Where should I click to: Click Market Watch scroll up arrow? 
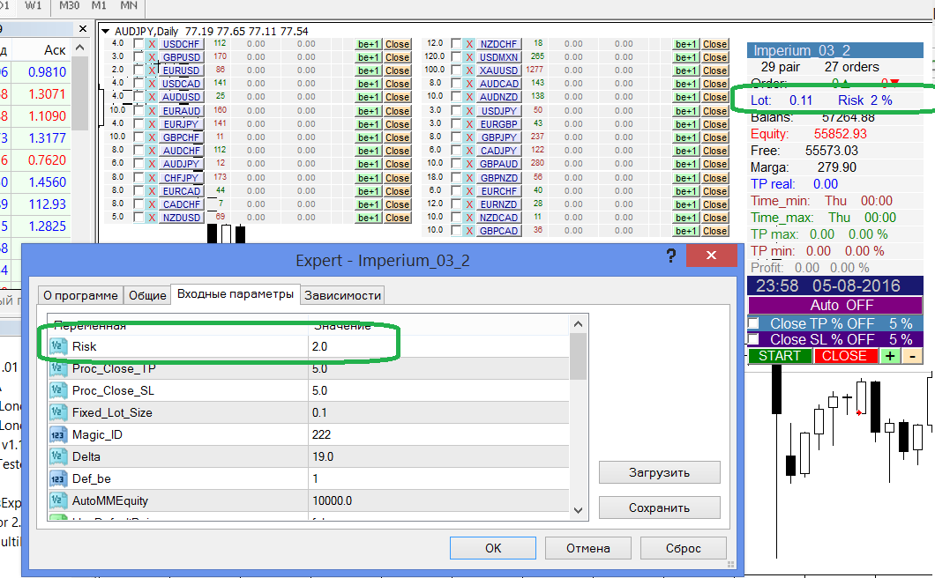(x=80, y=48)
